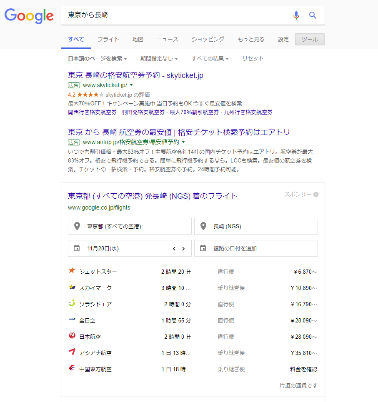
Task: Select スカイマーク ¥10,890 price
Action: 304,288
